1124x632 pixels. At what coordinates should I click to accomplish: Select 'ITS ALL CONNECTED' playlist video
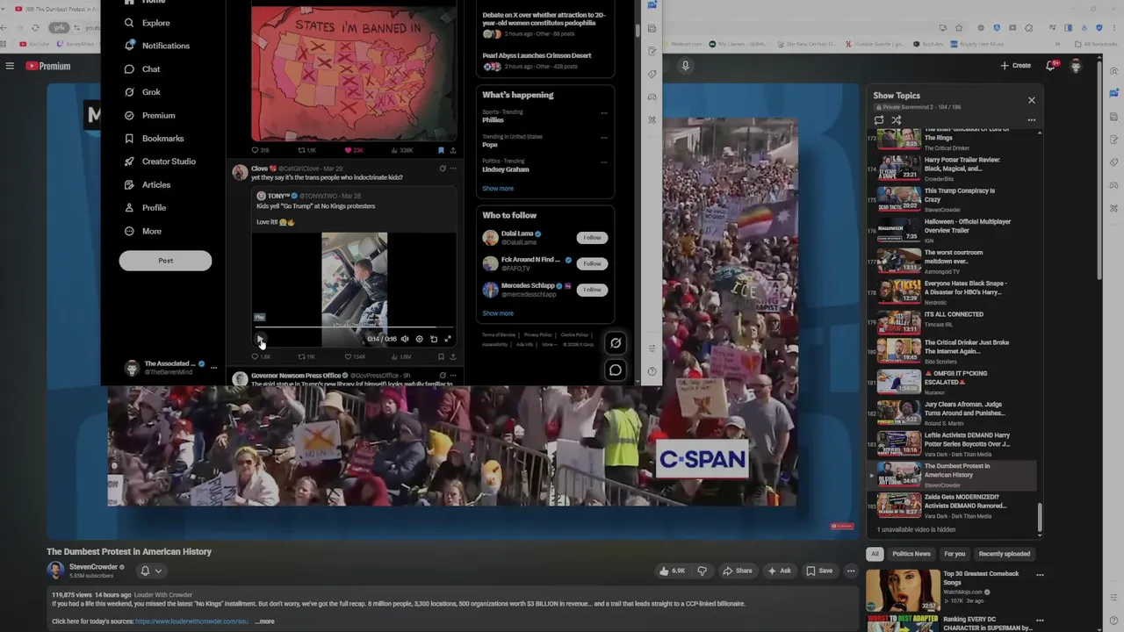click(951, 322)
